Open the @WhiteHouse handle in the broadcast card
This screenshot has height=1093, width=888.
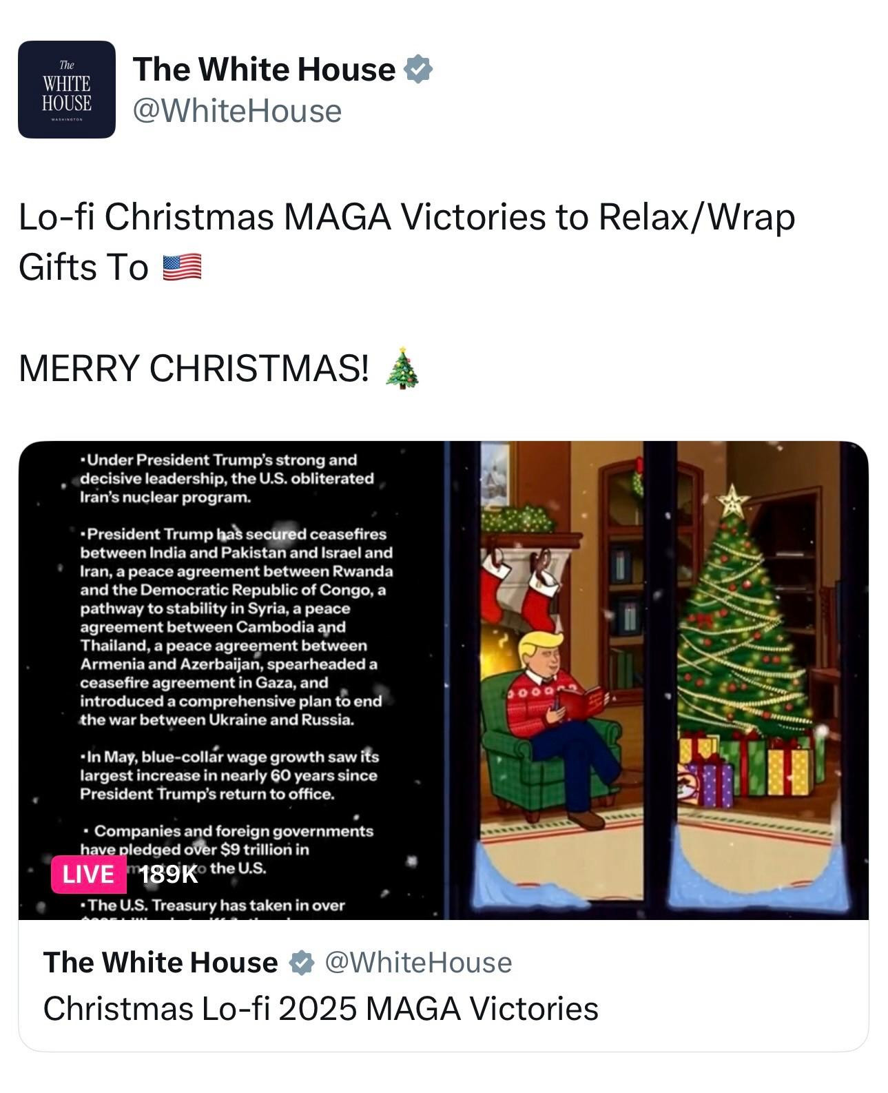[x=417, y=963]
